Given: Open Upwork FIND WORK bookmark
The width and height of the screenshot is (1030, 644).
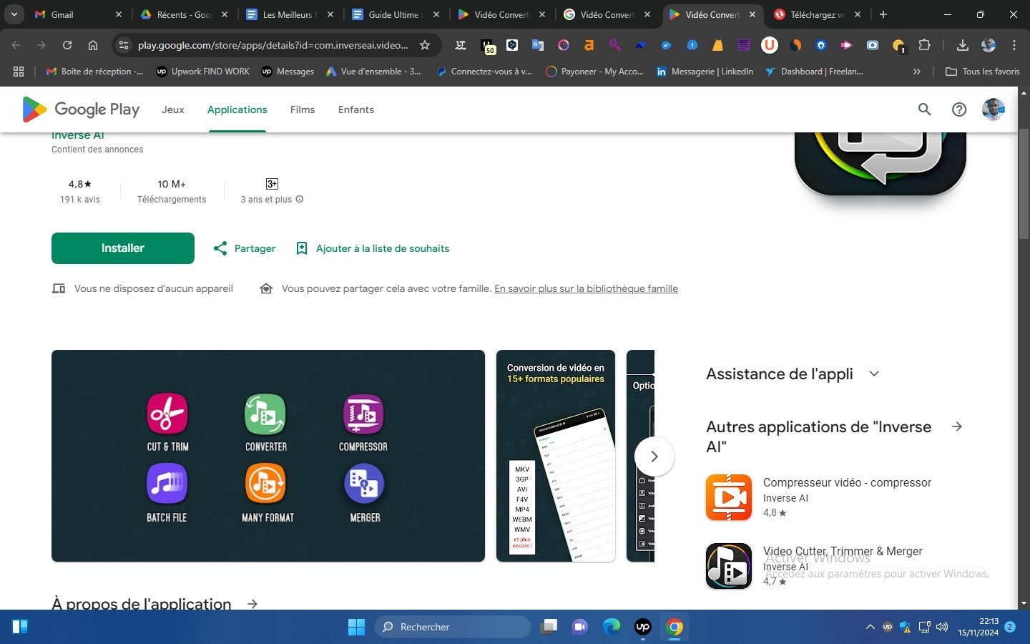Looking at the screenshot, I should pyautogui.click(x=203, y=72).
